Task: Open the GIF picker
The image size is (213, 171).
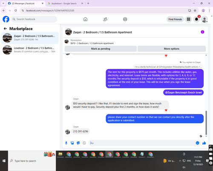Action: click(x=84, y=143)
